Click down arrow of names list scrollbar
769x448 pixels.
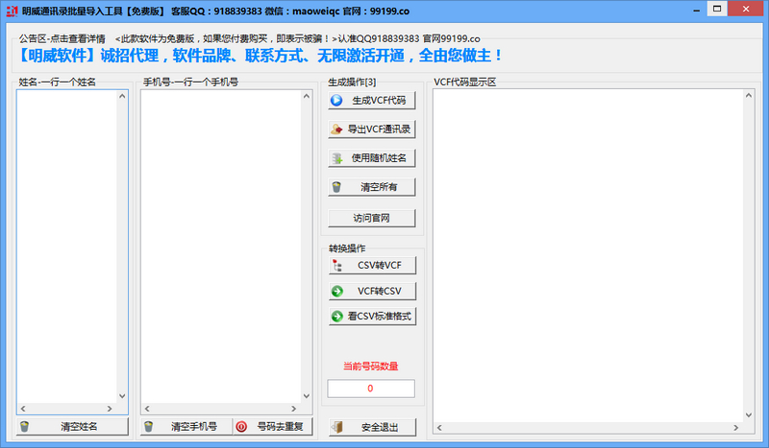(x=122, y=396)
